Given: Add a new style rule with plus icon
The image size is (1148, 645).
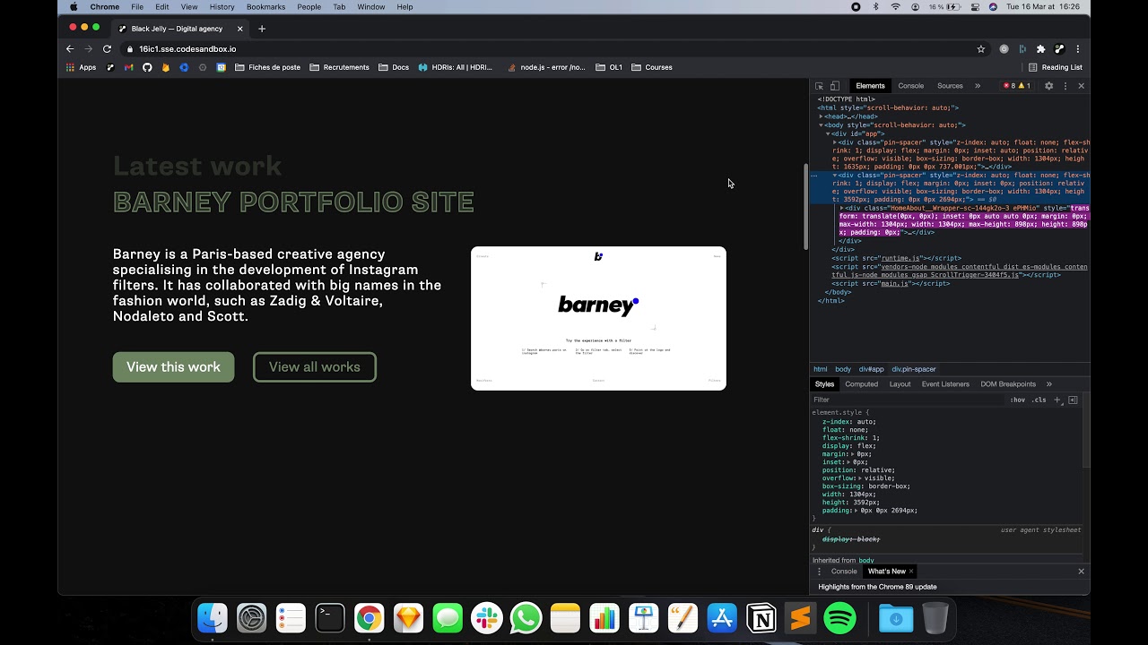Looking at the screenshot, I should click(x=1057, y=400).
